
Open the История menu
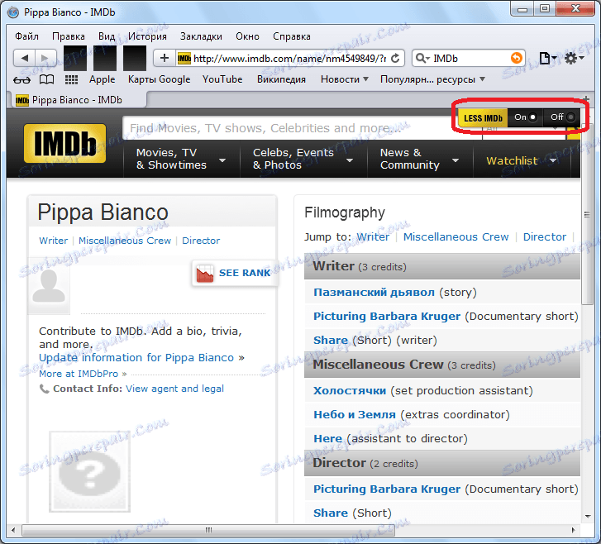point(148,36)
